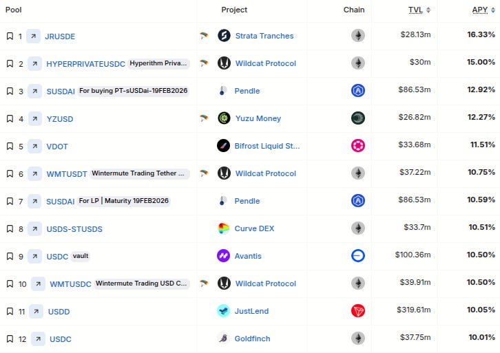
Task: Open external link arrow for WMTUSDC
Action: tap(38, 284)
